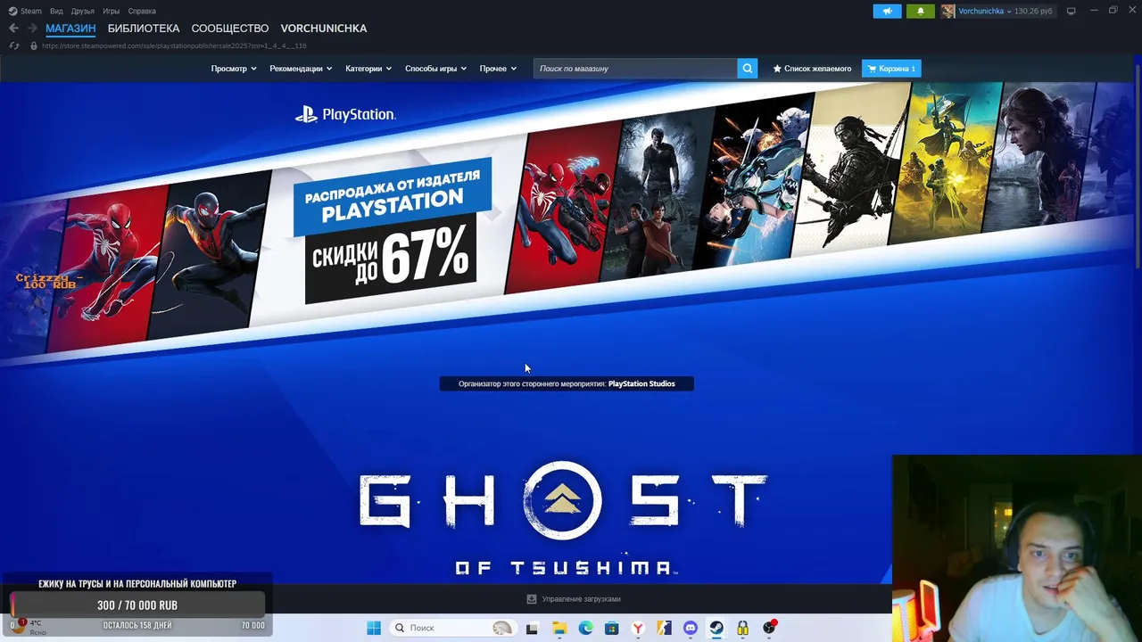Expand the Способы игры dropdown
Screen dimensions: 1142x642
pos(435,69)
